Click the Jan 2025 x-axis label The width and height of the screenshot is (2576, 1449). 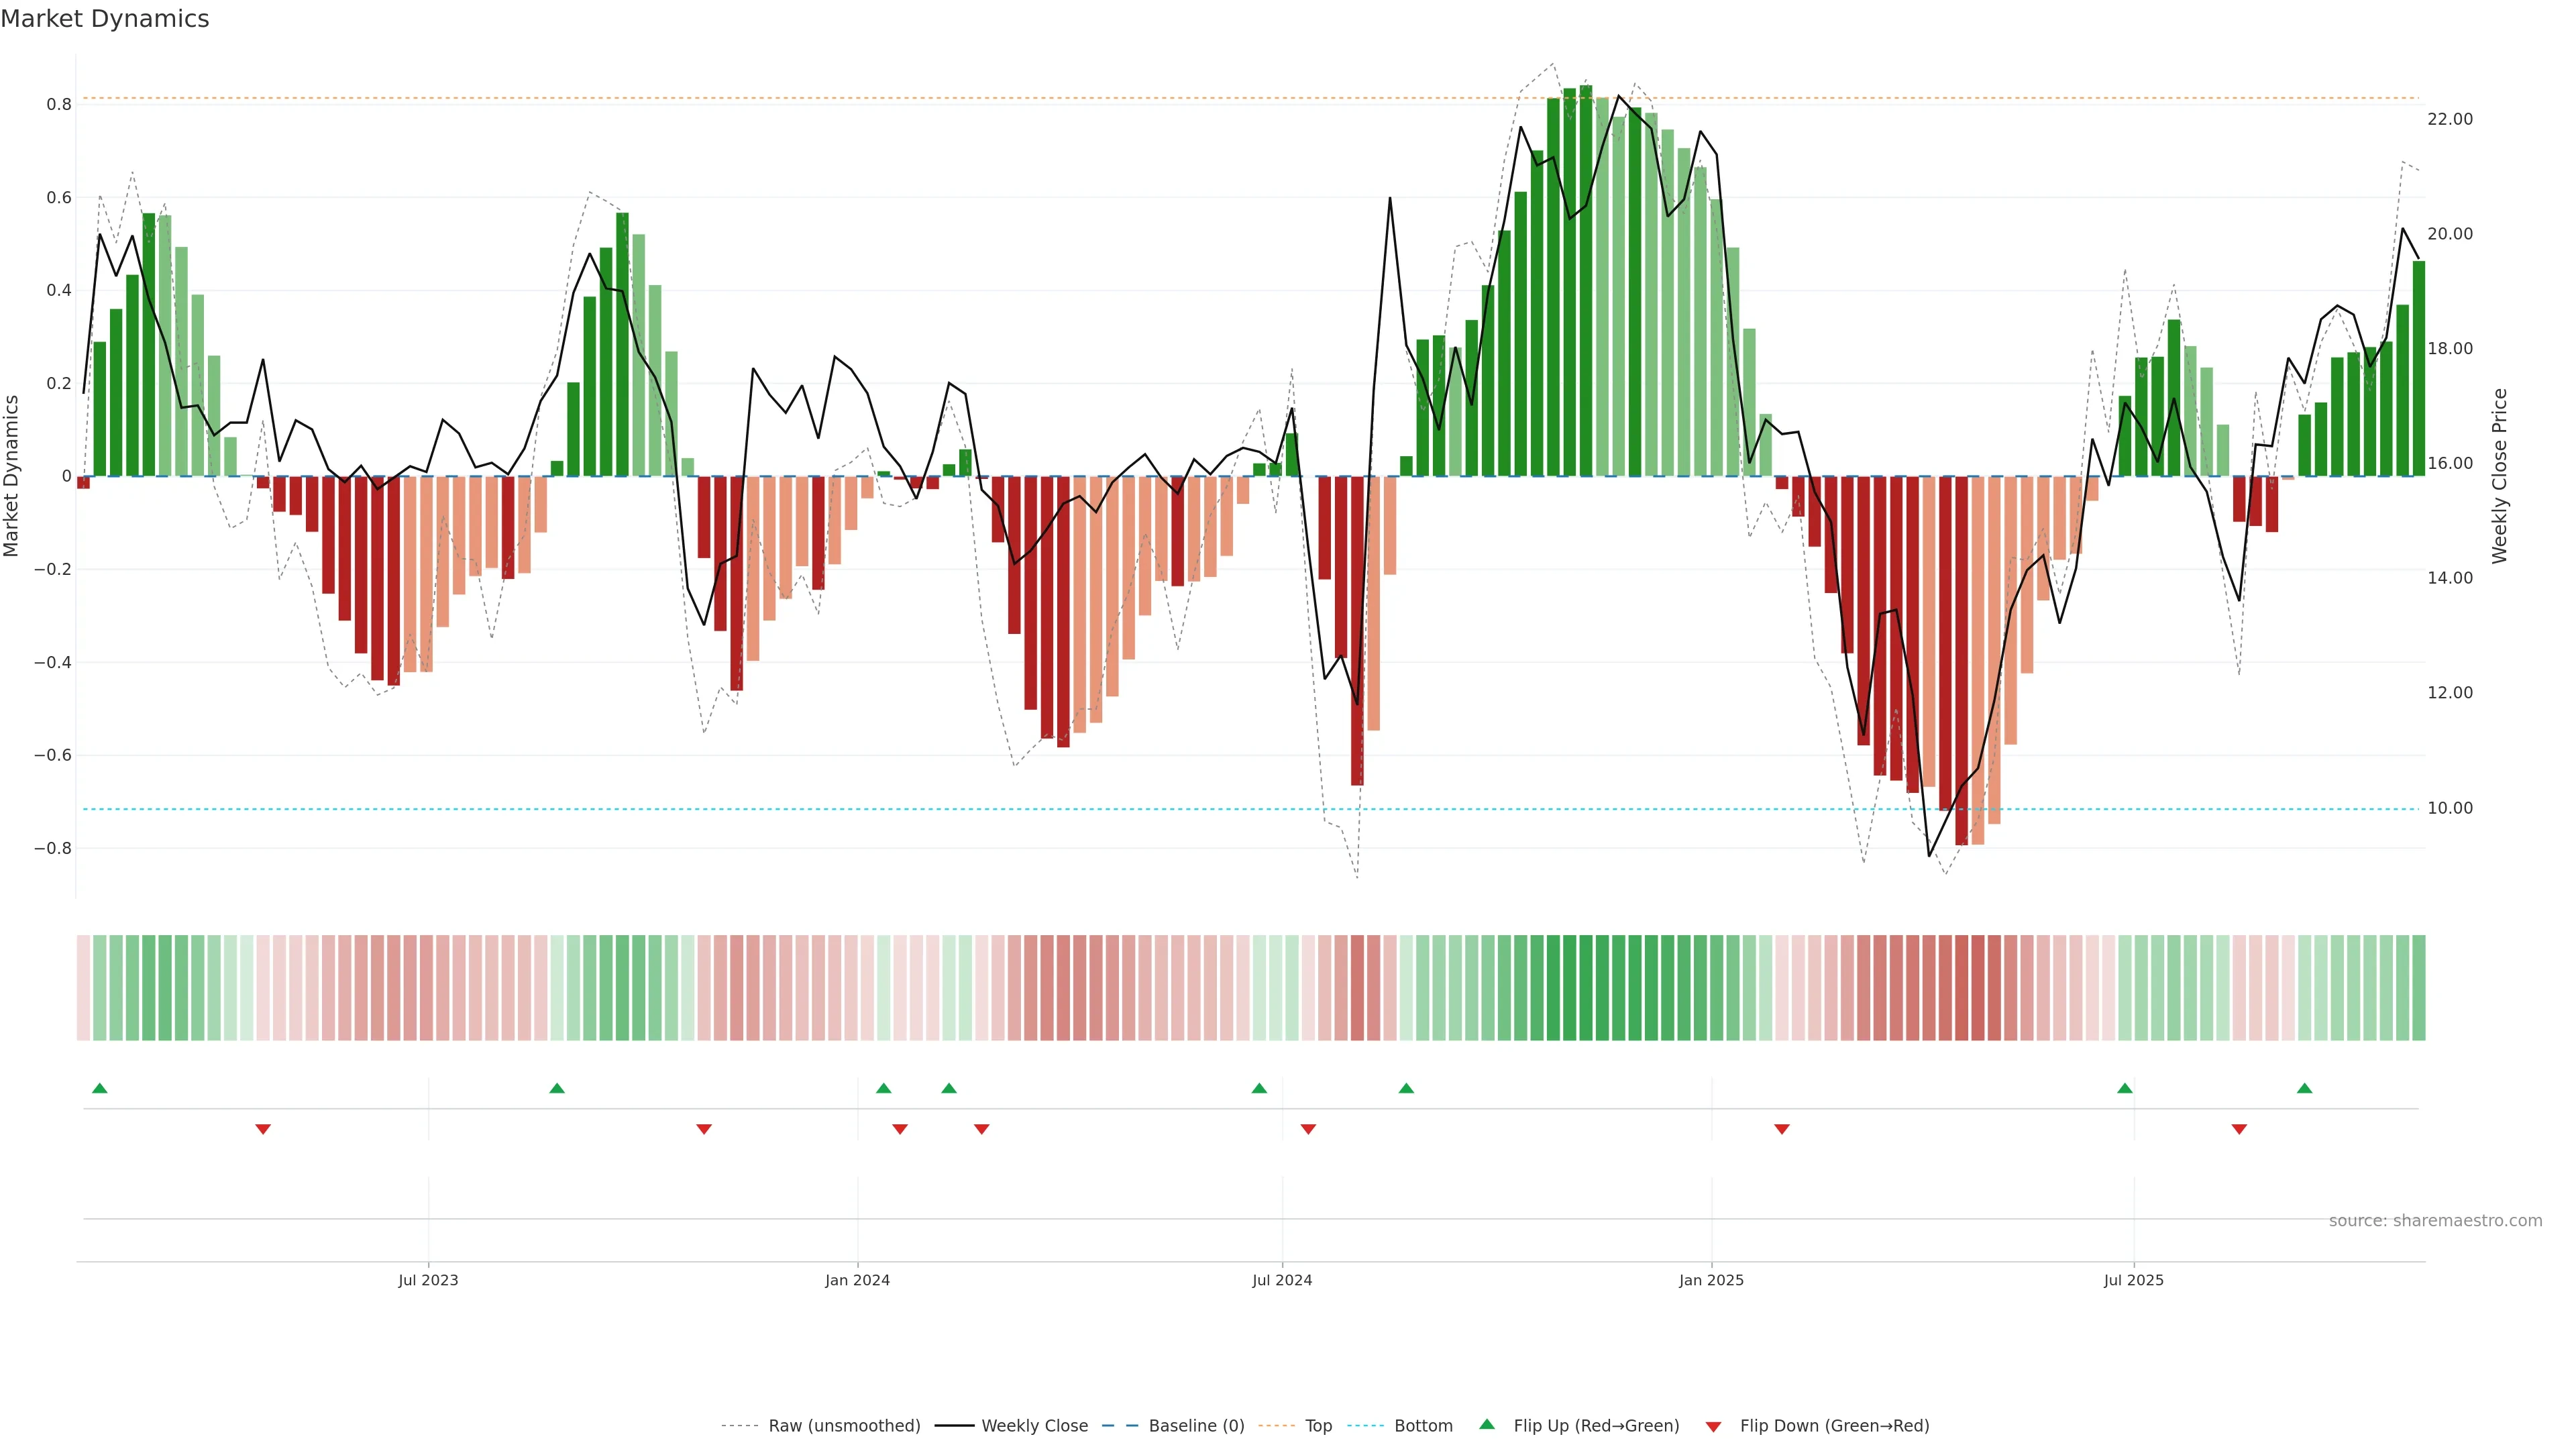coord(1711,1280)
